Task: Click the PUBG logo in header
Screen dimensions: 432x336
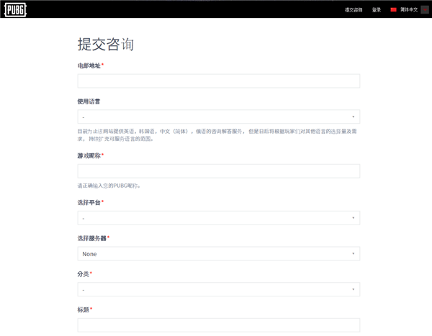Action: [x=16, y=9]
